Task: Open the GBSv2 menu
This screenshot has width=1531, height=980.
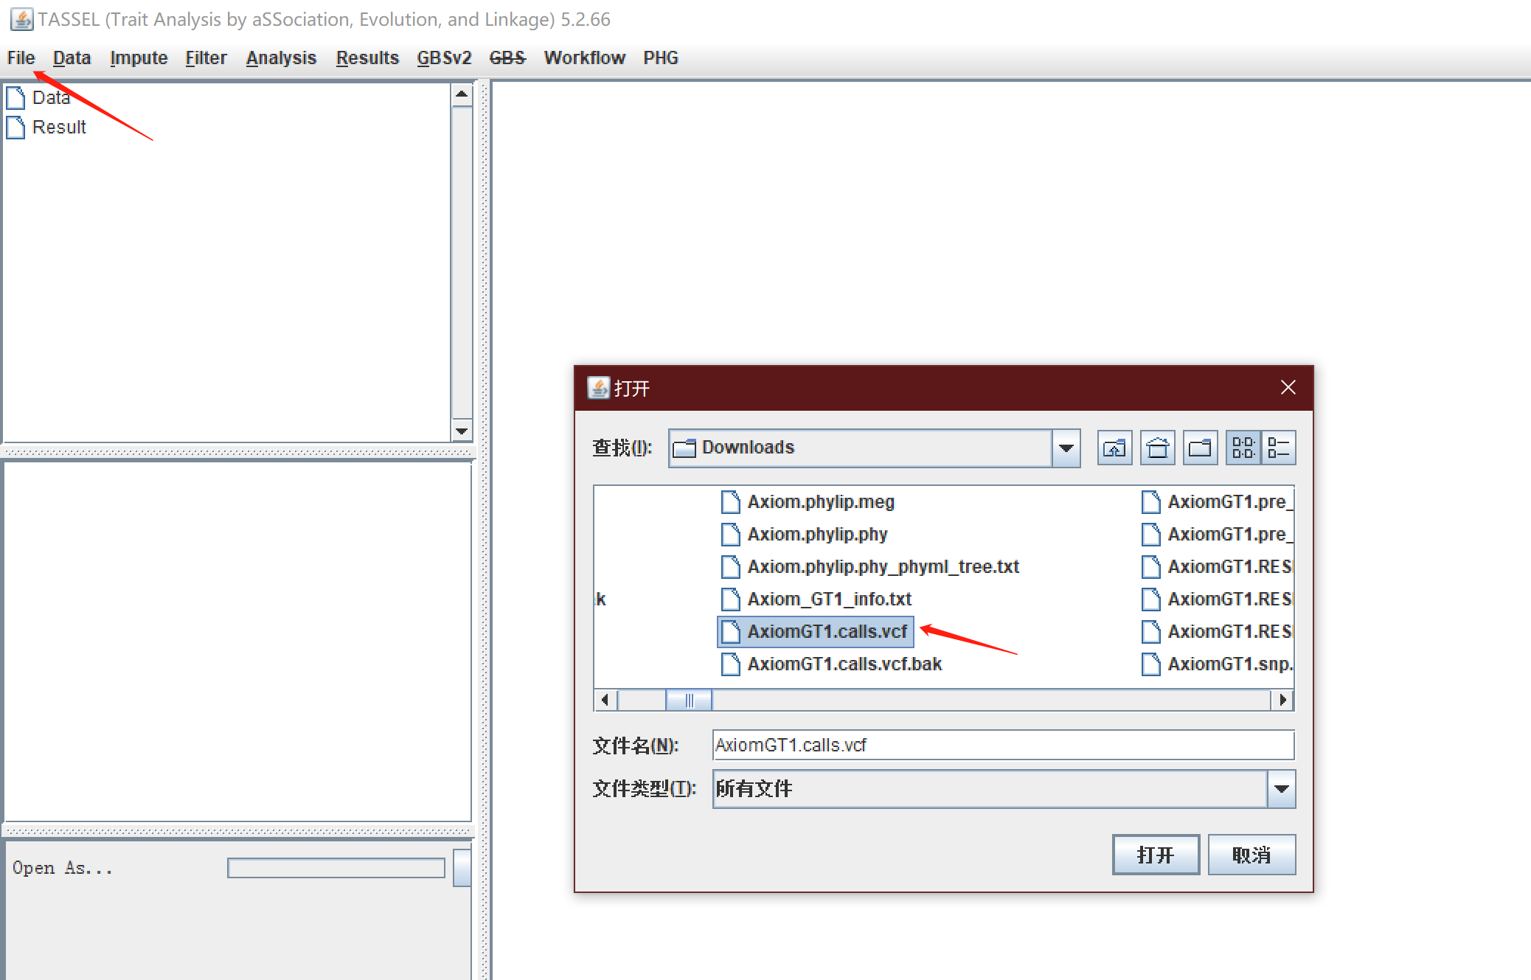Action: tap(444, 58)
